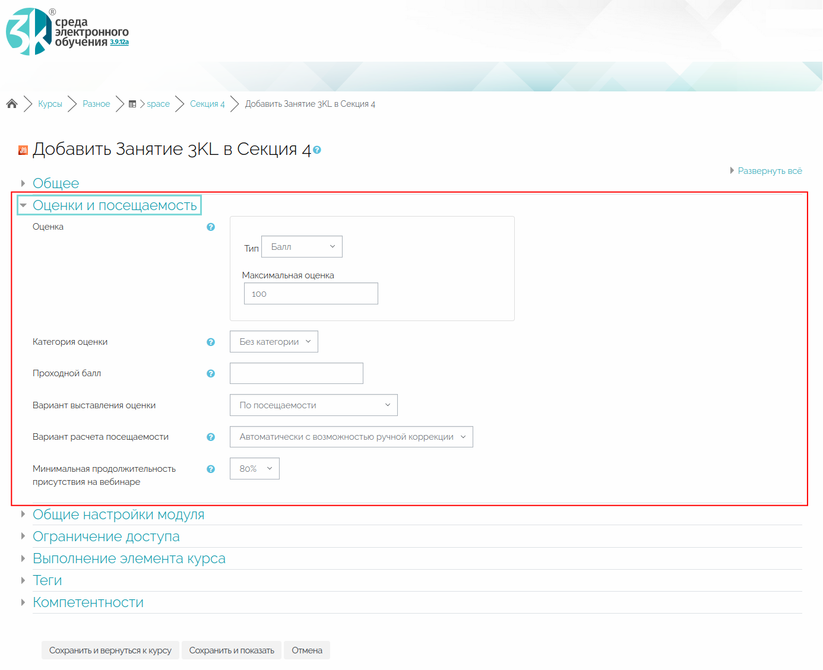Click the Отмена button
The image size is (823, 670).
point(307,650)
